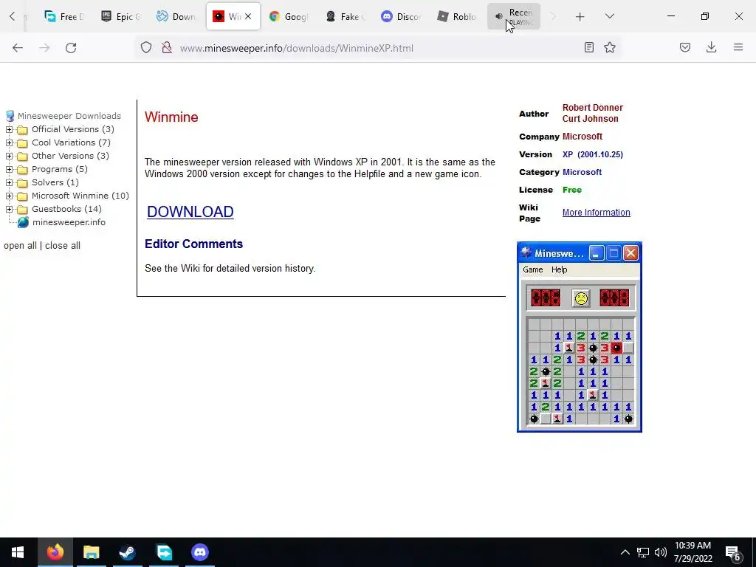Click the volume speaker tray icon
The image size is (756, 567).
[x=661, y=552]
